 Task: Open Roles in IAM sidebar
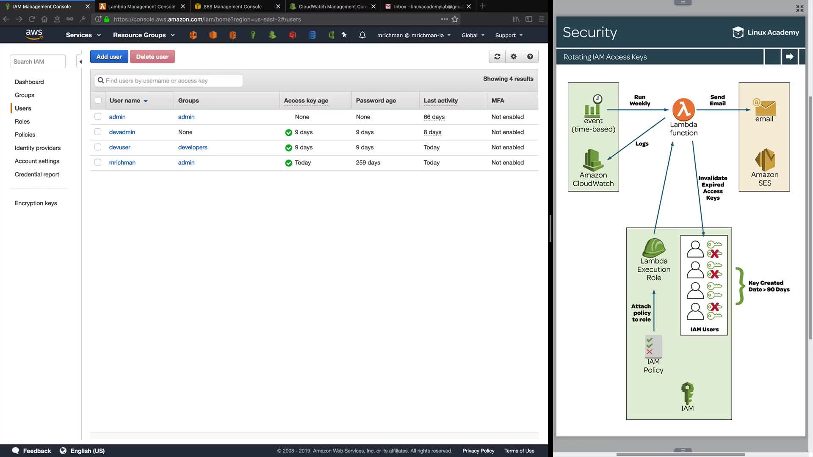point(22,121)
